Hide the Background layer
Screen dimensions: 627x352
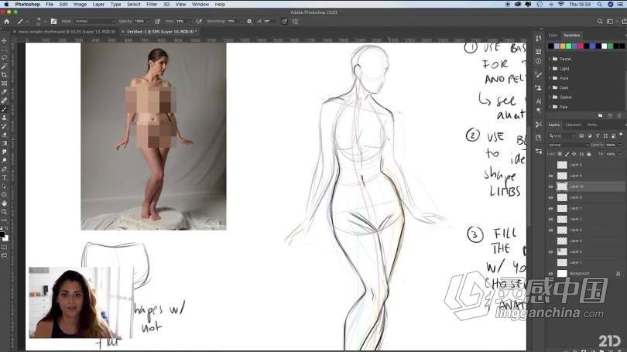click(x=550, y=274)
